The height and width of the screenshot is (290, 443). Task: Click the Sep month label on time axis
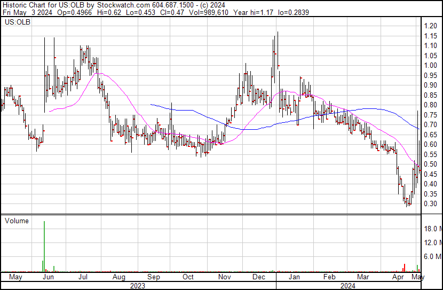tap(154, 277)
